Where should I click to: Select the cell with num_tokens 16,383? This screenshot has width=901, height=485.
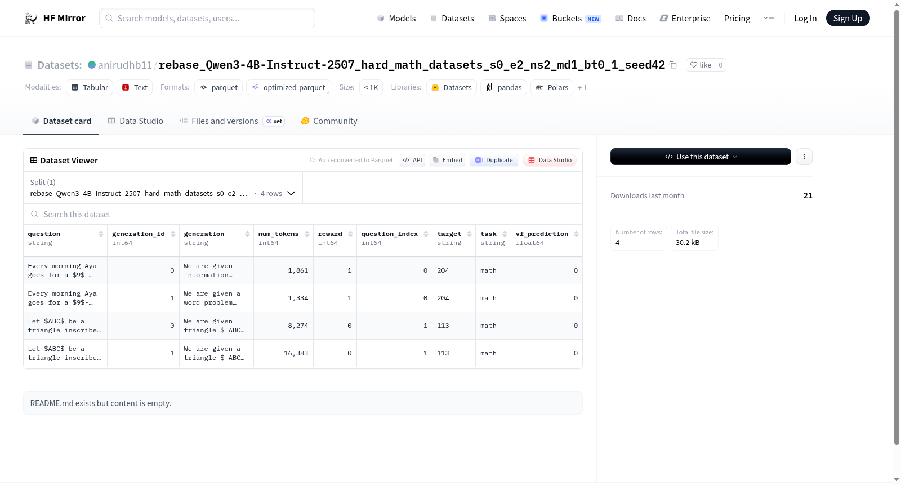point(284,353)
